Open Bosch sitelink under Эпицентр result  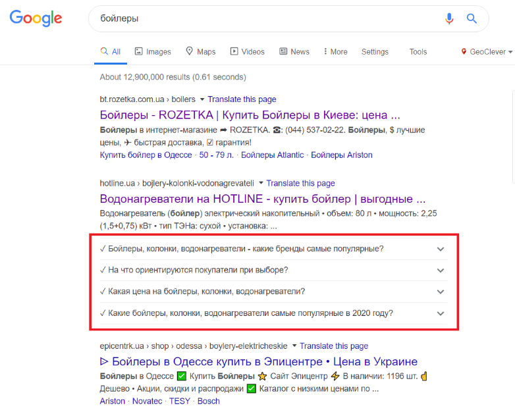[x=209, y=402]
